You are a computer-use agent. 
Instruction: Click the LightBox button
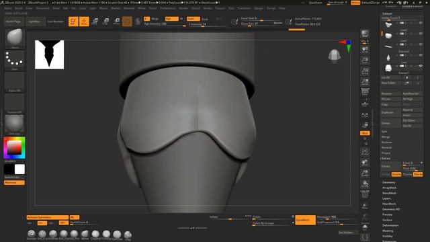(36, 22)
